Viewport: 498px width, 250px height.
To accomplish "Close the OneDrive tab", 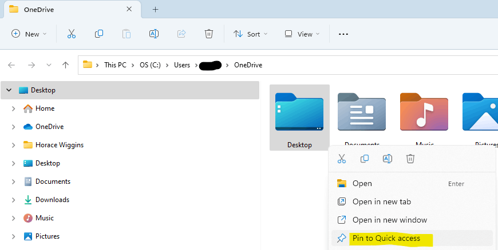I will (x=129, y=9).
